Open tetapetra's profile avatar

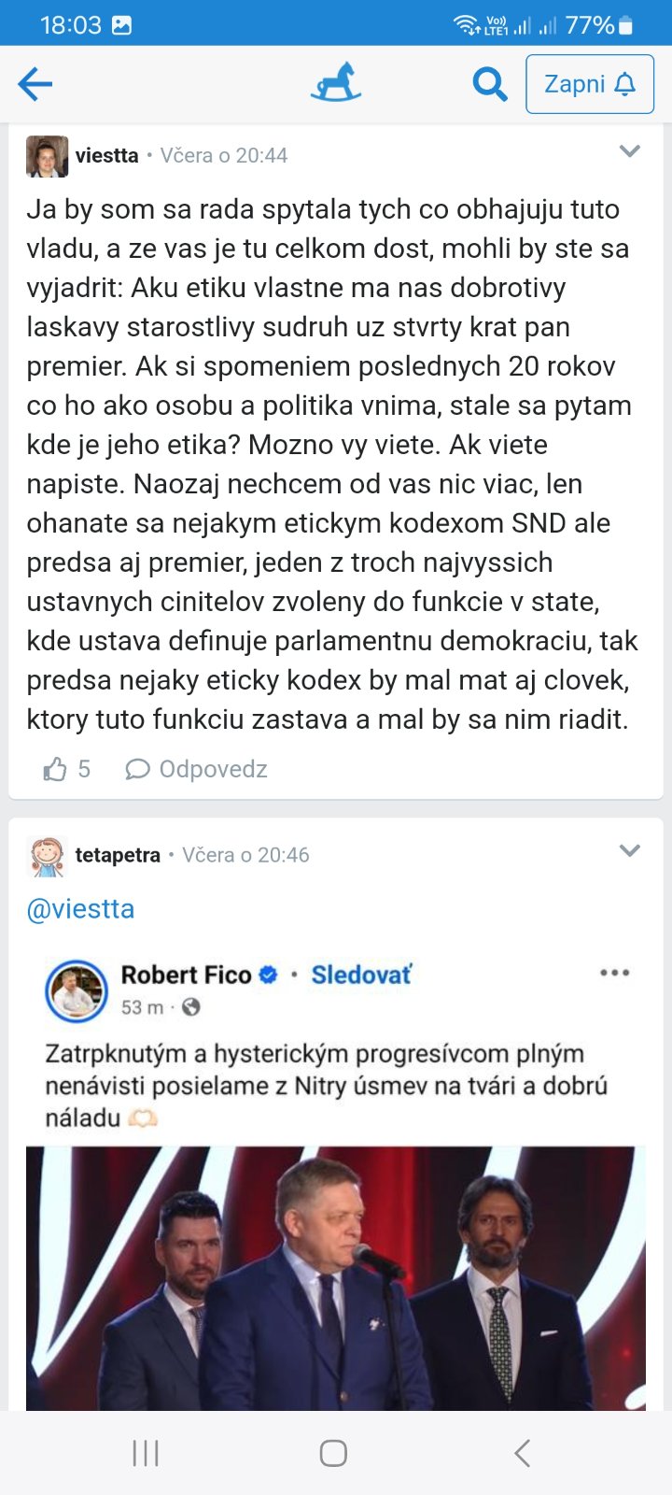(x=47, y=856)
